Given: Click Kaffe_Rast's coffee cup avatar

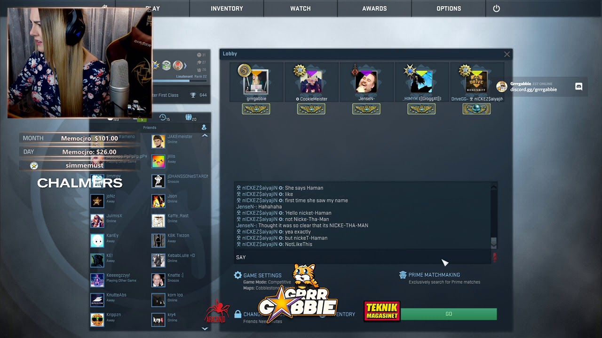Looking at the screenshot, I should [x=158, y=221].
